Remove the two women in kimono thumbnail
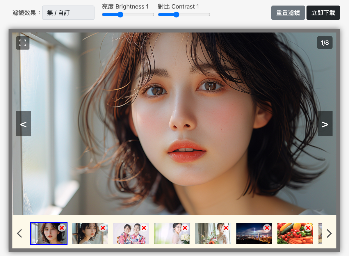 144,228
